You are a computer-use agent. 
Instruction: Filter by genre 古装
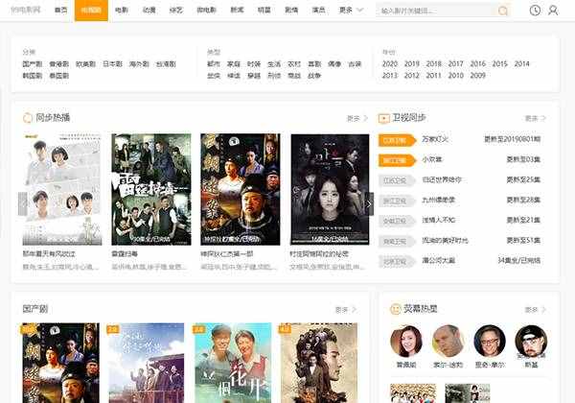click(355, 64)
